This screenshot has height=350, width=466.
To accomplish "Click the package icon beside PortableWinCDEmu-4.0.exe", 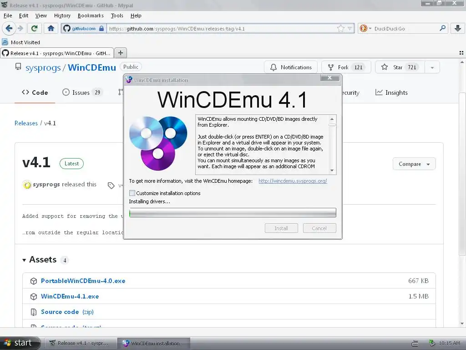I will (x=34, y=281).
